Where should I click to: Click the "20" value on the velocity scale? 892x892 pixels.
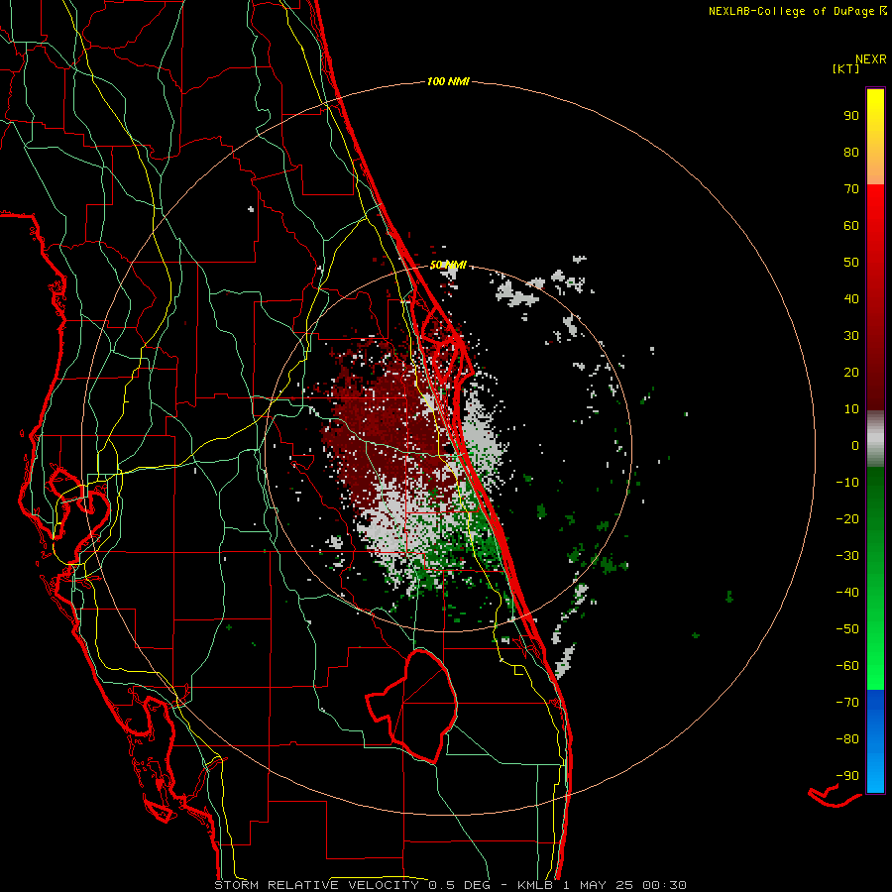851,373
